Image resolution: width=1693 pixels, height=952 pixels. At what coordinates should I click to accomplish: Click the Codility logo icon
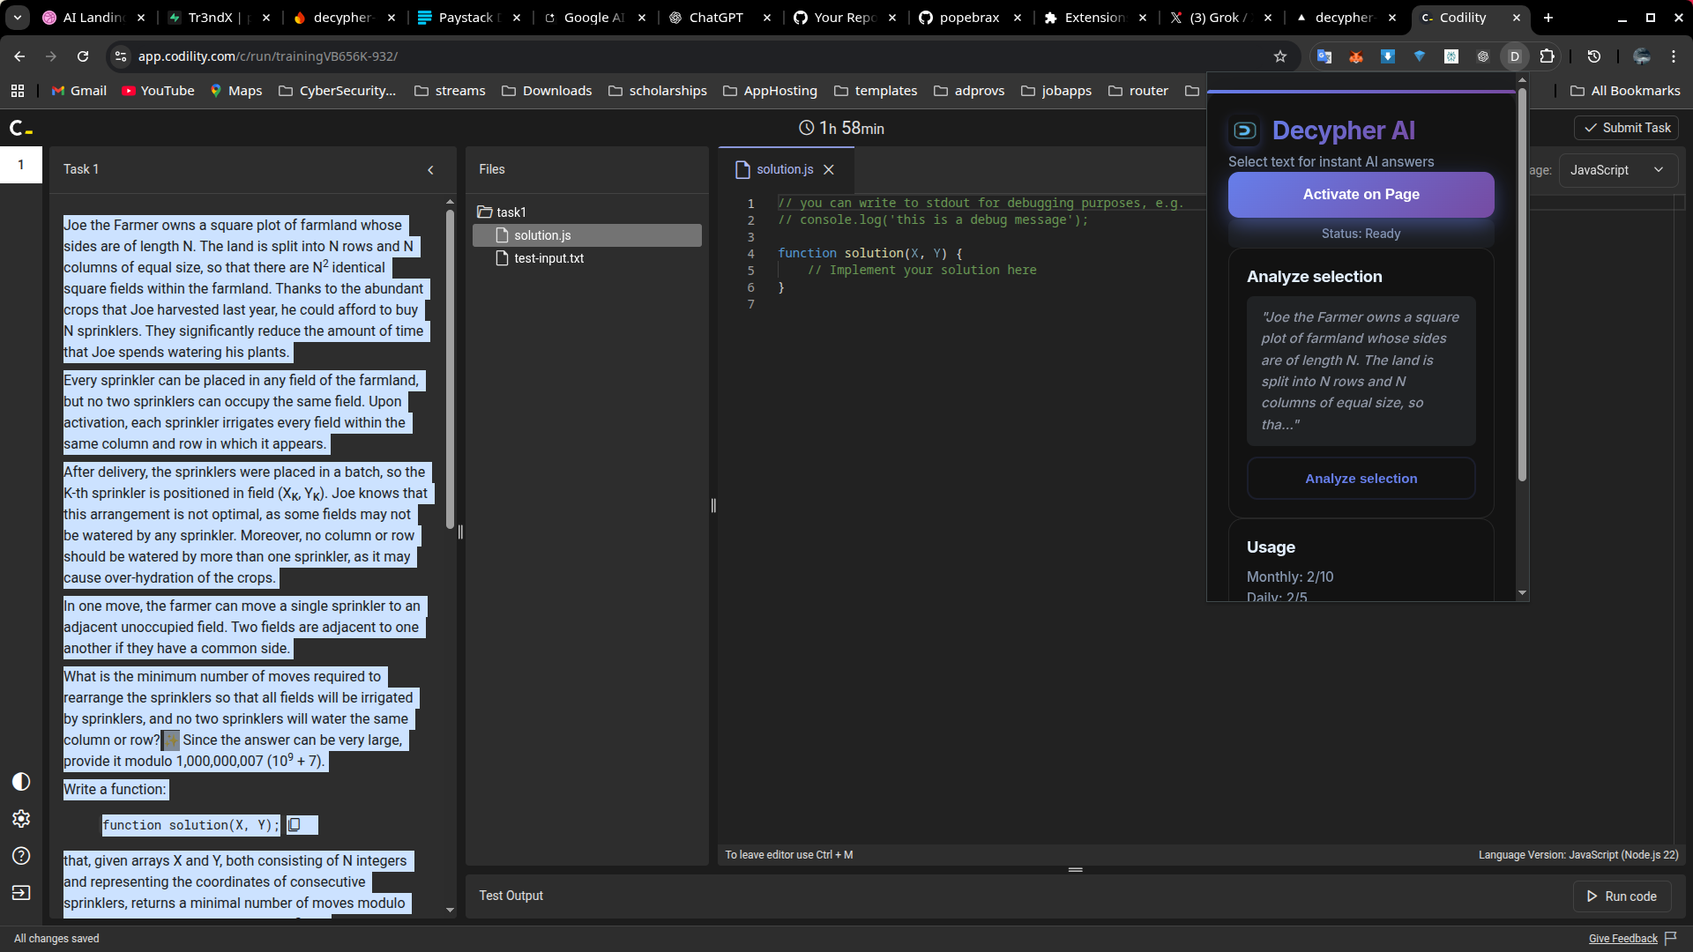click(20, 129)
